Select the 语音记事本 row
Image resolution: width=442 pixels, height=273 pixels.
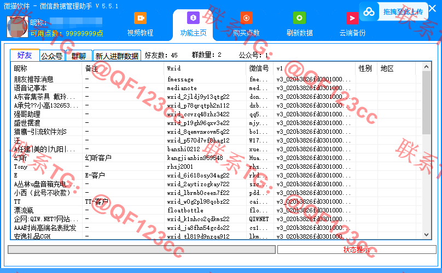217,88
